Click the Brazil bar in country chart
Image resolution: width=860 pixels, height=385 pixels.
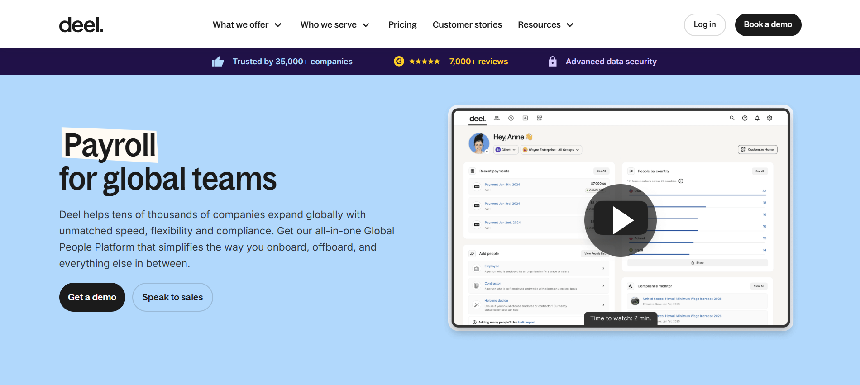tap(659, 254)
